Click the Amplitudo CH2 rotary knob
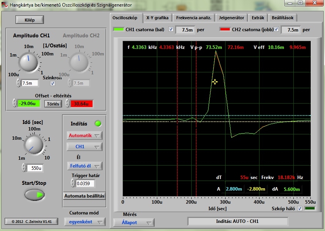Viewport: 325px width, 231px height. (79, 62)
